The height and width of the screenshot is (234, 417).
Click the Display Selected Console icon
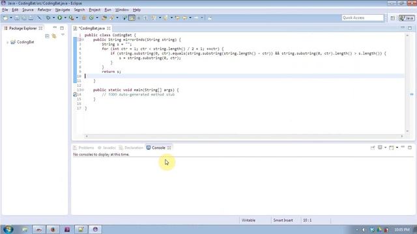click(x=380, y=148)
